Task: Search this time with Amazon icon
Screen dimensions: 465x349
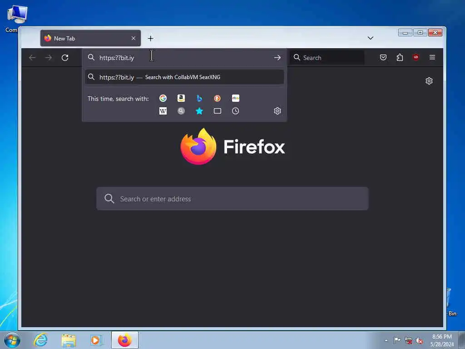Action: 181,98
